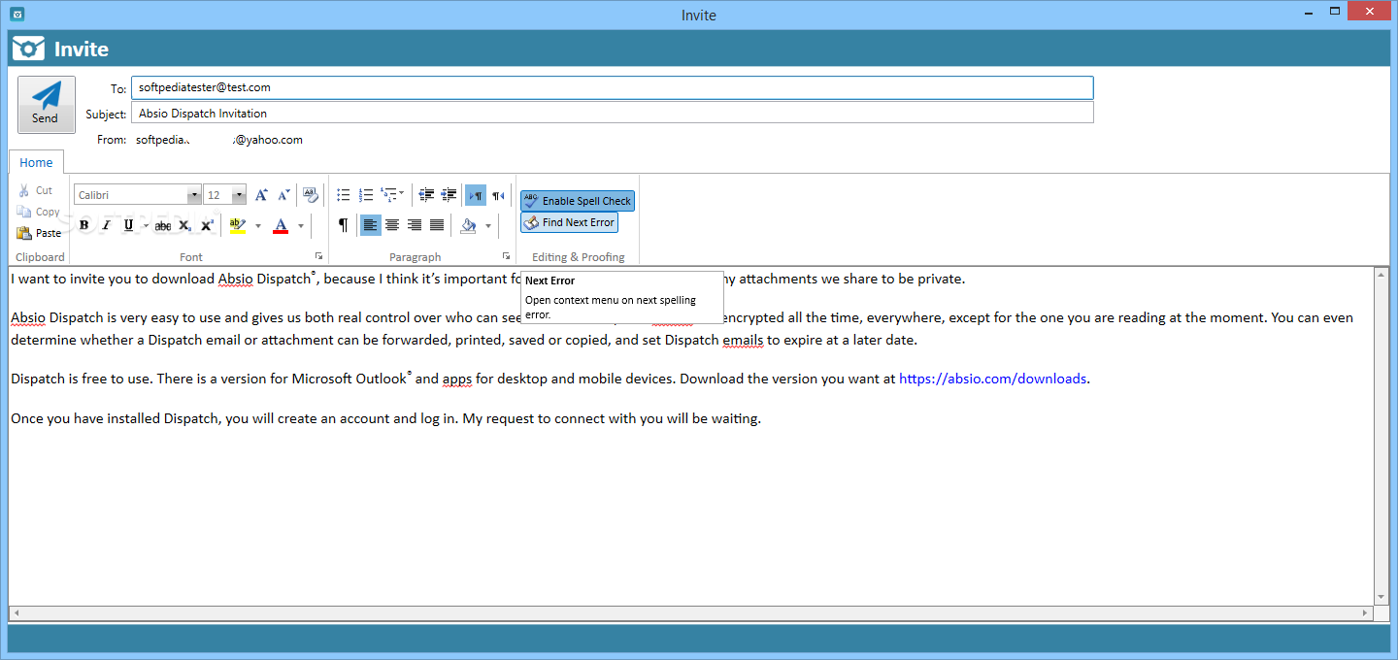Click the Absio Dispatch logo in header
This screenshot has width=1398, height=660.
click(28, 49)
